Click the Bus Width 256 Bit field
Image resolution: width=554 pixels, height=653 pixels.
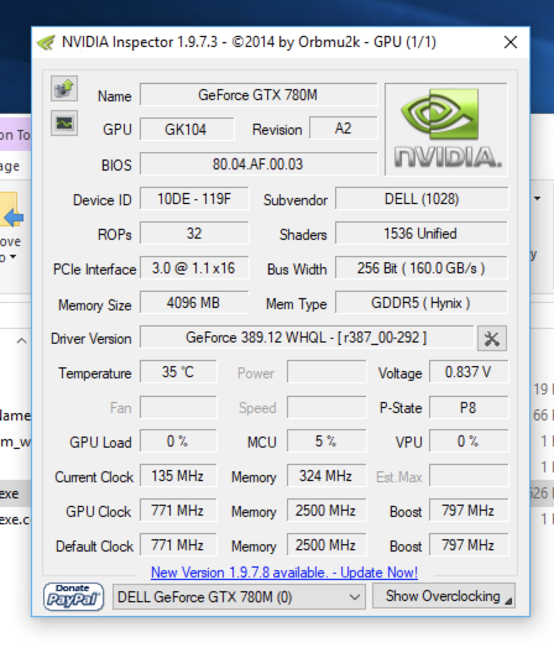422,268
